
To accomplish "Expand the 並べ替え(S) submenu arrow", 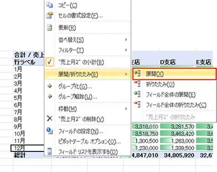I will (126, 40).
